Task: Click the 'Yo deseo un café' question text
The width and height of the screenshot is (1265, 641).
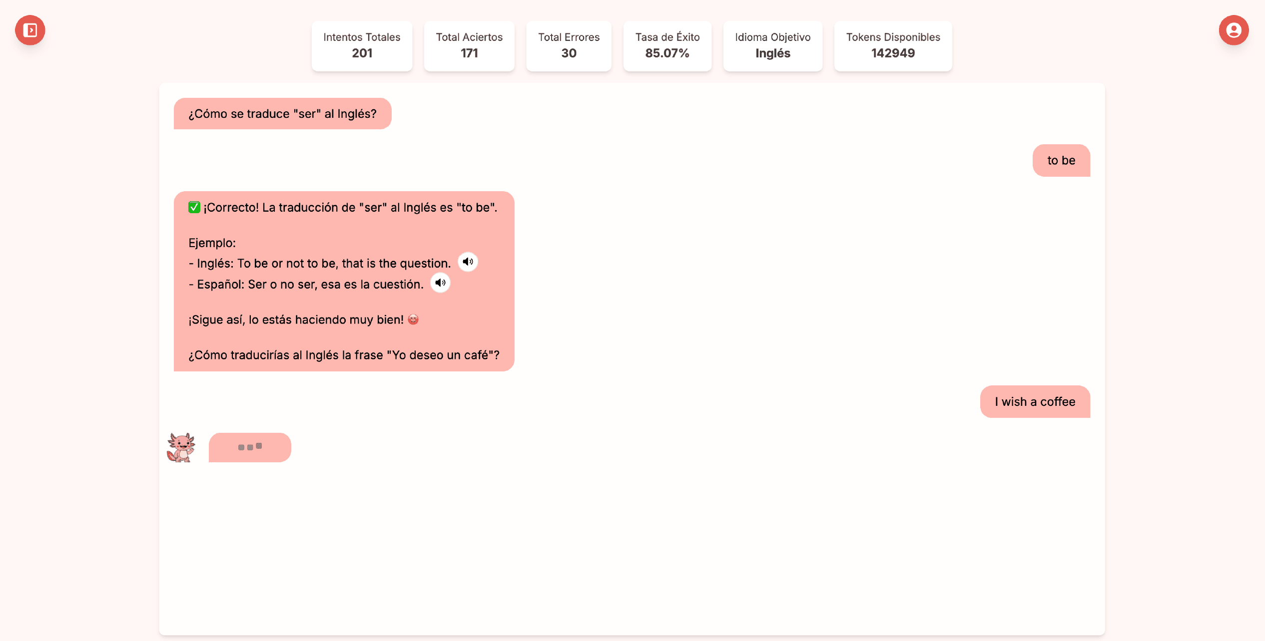Action: pyautogui.click(x=344, y=355)
